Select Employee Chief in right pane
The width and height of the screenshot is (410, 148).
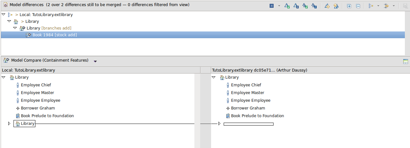click(246, 85)
